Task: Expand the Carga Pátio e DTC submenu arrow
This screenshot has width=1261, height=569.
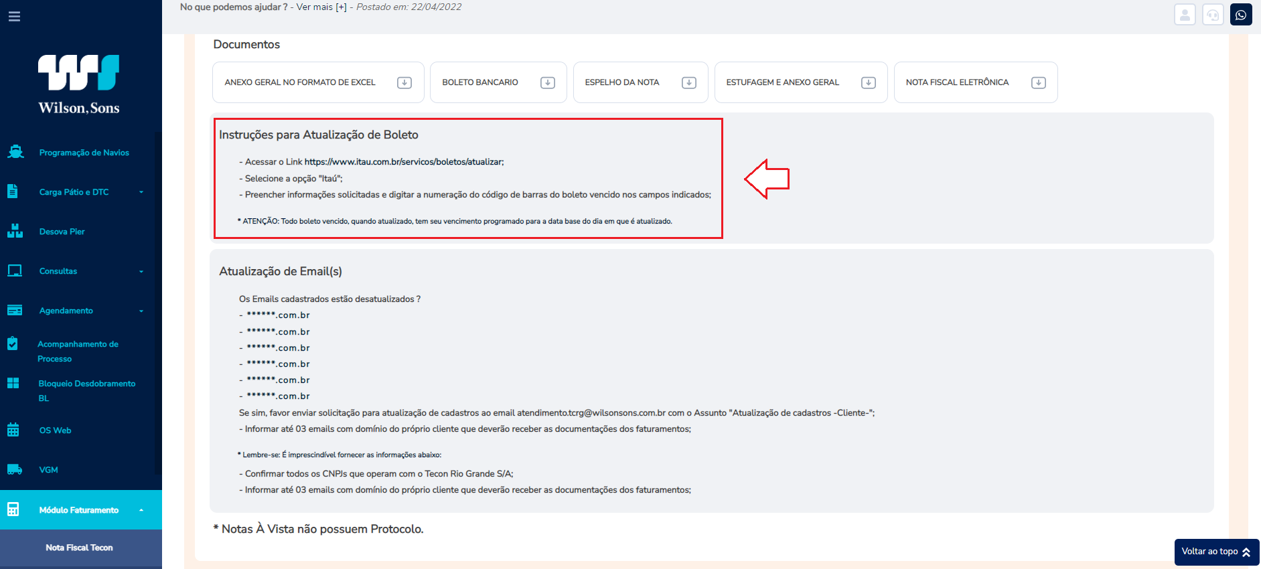Action: click(141, 192)
